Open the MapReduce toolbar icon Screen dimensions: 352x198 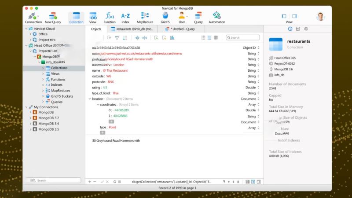click(145, 18)
